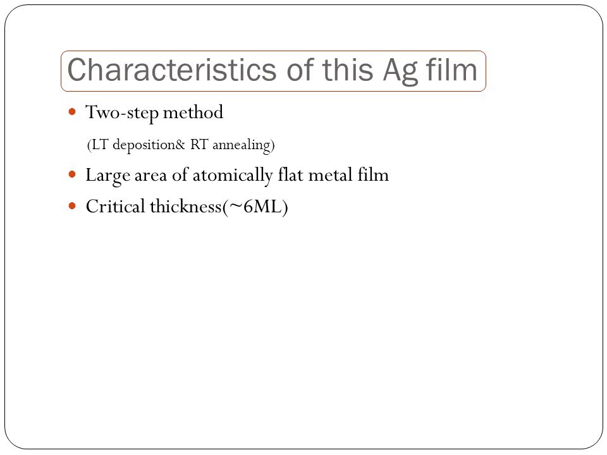Click the word method in first bullet

click(x=193, y=112)
